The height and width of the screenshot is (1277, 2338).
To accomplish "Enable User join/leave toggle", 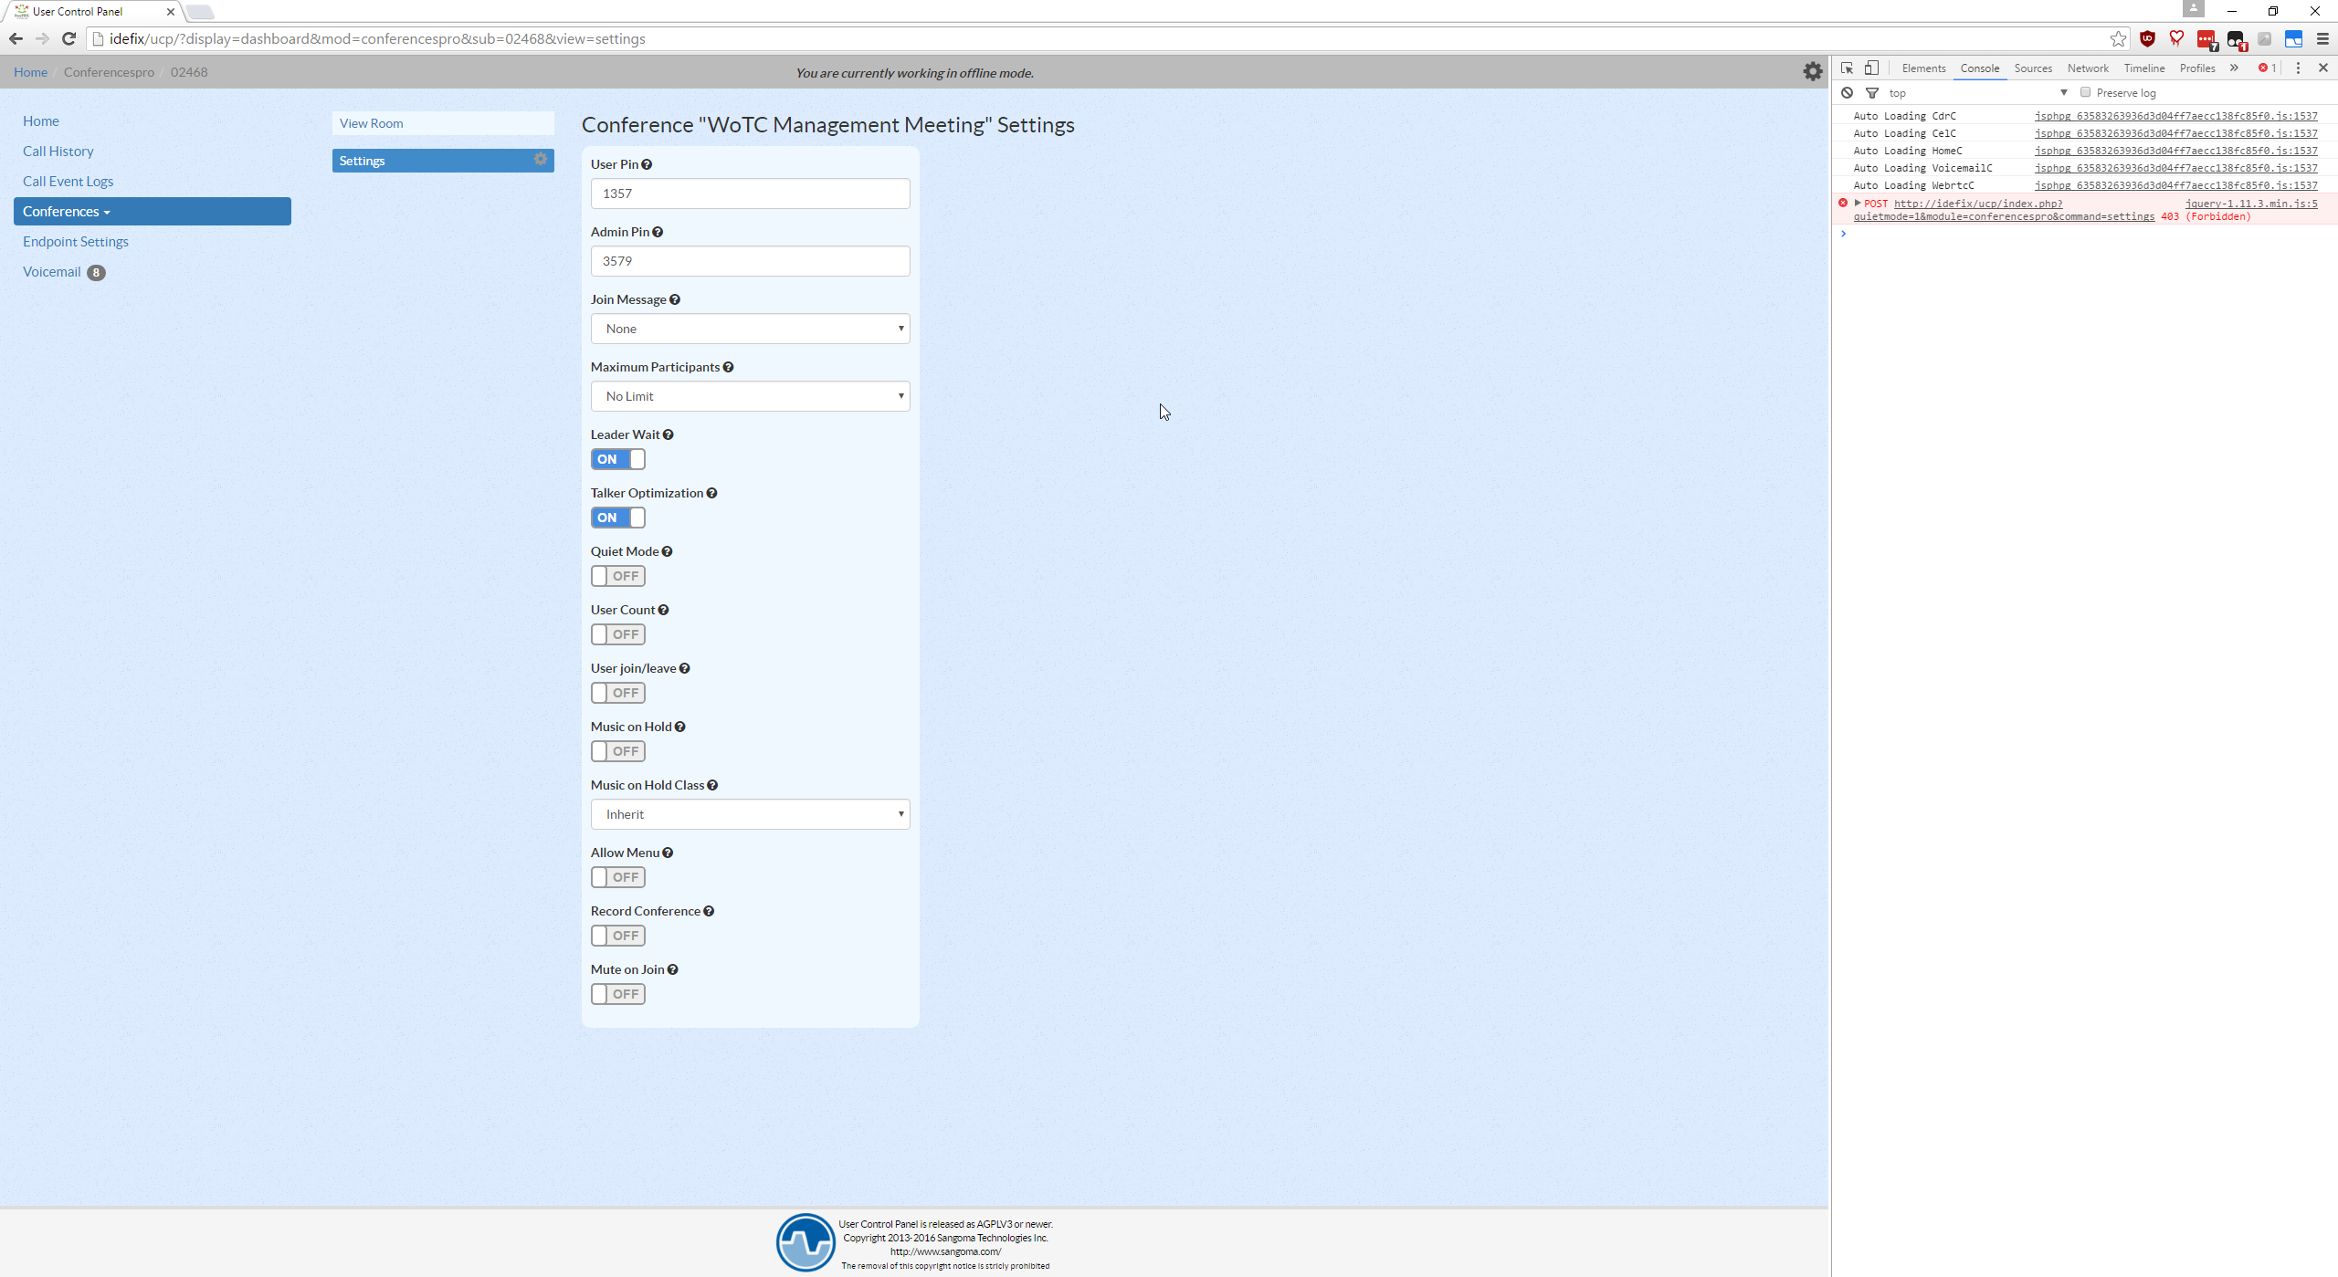I will 618,693.
